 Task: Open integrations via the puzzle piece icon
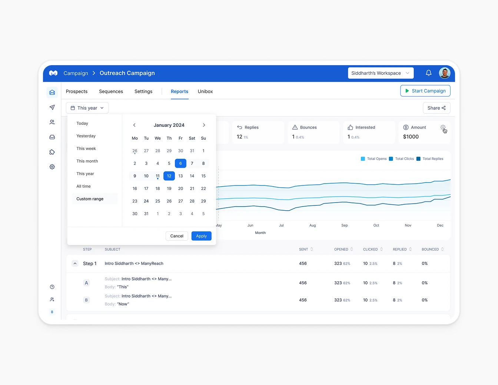point(52,152)
